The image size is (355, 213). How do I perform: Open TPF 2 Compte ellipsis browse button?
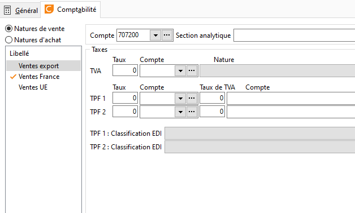tap(192, 112)
